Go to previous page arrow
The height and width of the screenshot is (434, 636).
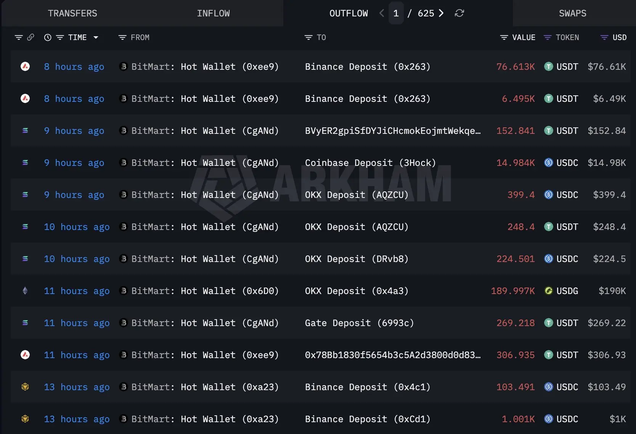[382, 13]
